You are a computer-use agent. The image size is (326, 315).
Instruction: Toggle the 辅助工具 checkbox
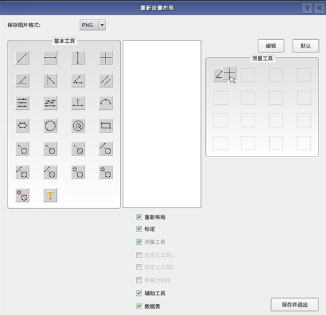tap(139, 293)
